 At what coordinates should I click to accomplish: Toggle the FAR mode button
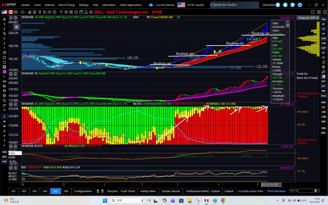[x=4, y=162]
